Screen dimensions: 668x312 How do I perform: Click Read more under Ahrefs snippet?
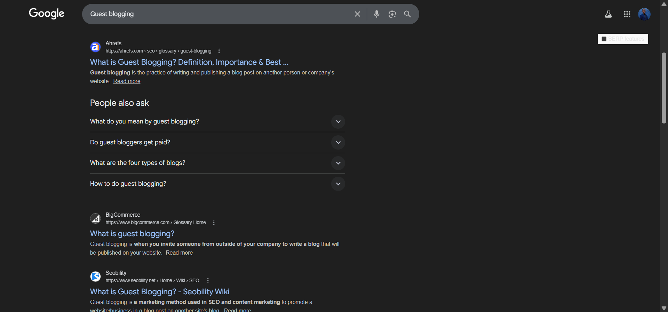pyautogui.click(x=127, y=81)
